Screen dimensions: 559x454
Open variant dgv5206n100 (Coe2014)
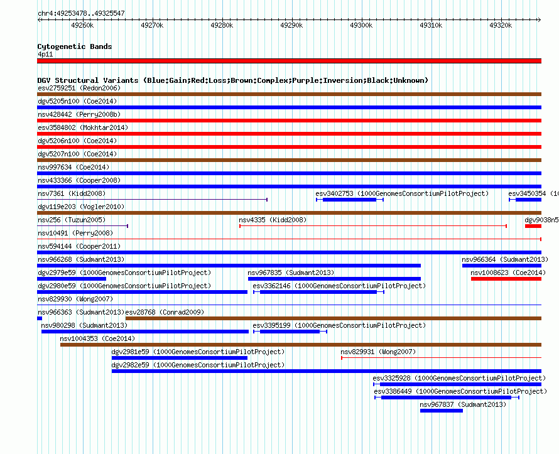[77, 141]
